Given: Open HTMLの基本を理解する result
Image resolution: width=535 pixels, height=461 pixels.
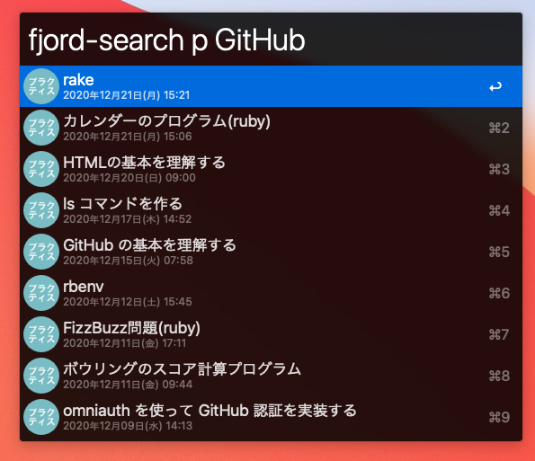Looking at the screenshot, I should coord(271,169).
